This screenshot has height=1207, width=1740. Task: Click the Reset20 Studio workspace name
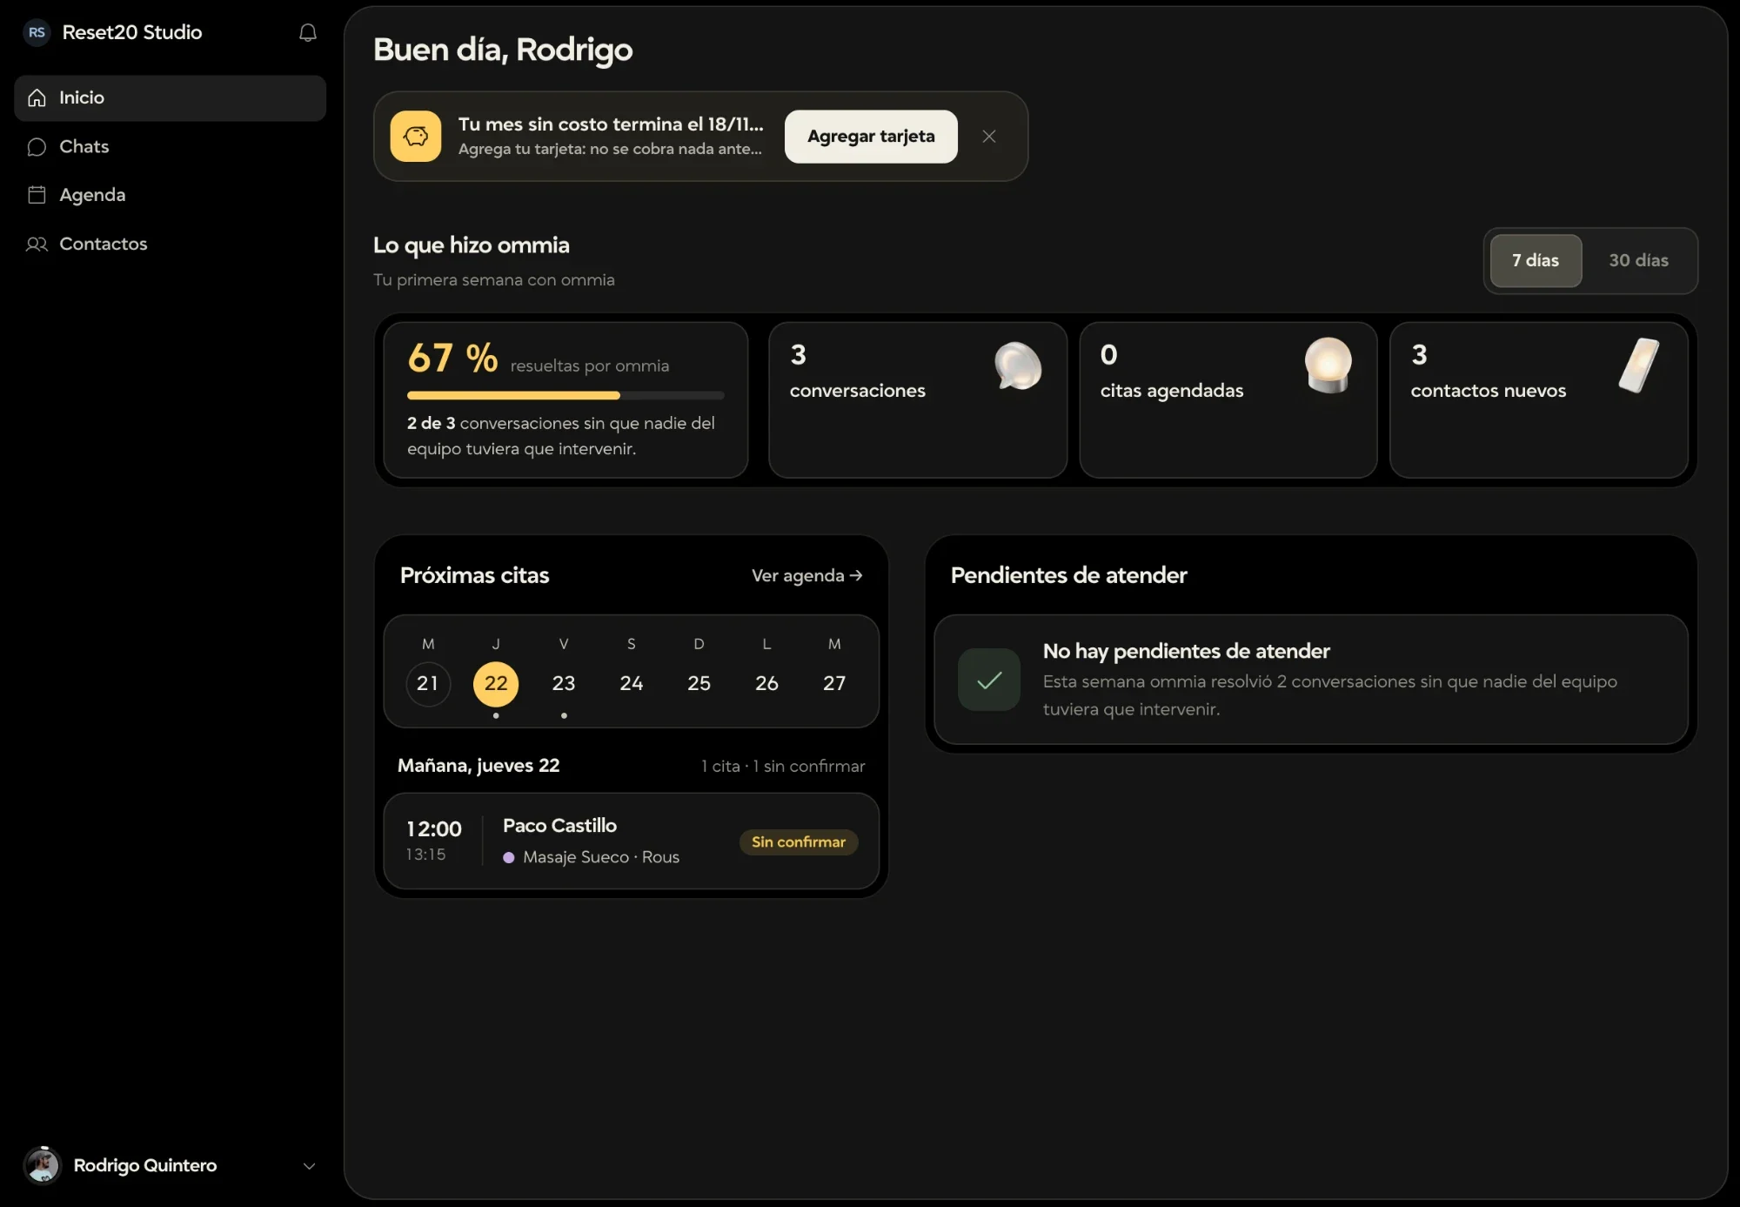[x=132, y=33]
